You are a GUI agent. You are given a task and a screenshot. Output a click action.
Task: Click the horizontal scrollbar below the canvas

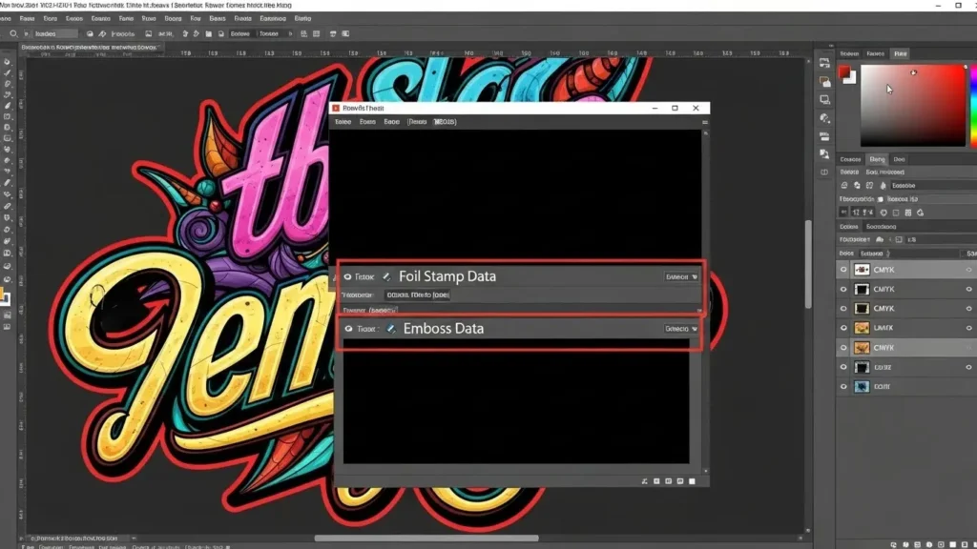[x=425, y=539]
